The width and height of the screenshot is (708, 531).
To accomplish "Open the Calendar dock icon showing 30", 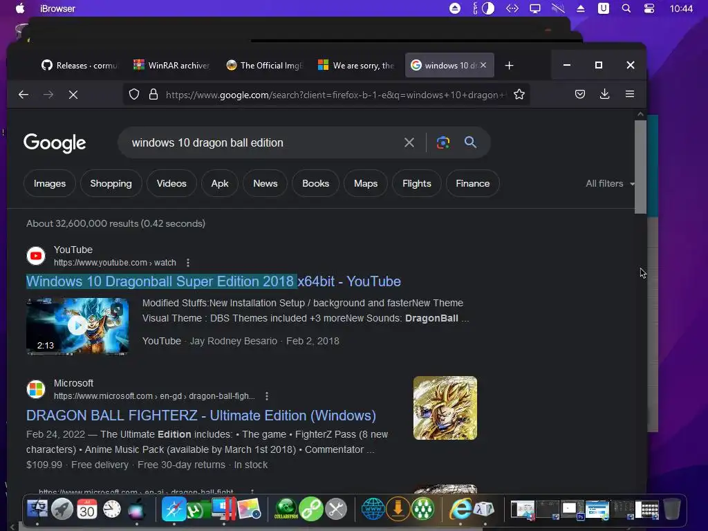I will [86, 510].
